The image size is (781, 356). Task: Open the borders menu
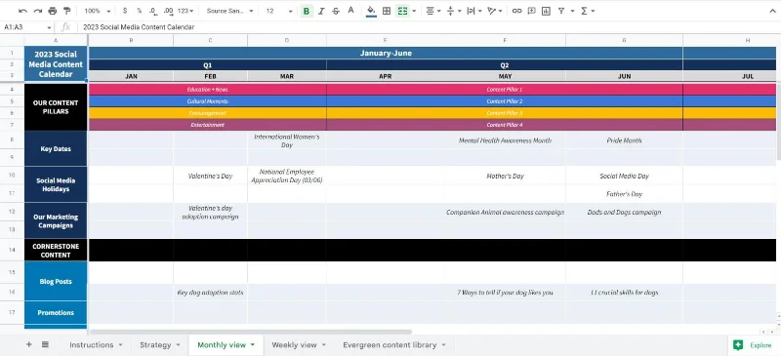(387, 11)
